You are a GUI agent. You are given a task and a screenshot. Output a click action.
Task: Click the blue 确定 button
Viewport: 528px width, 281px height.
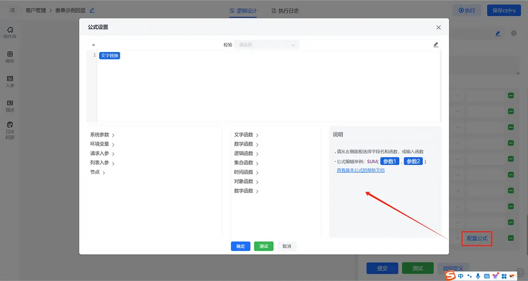240,246
